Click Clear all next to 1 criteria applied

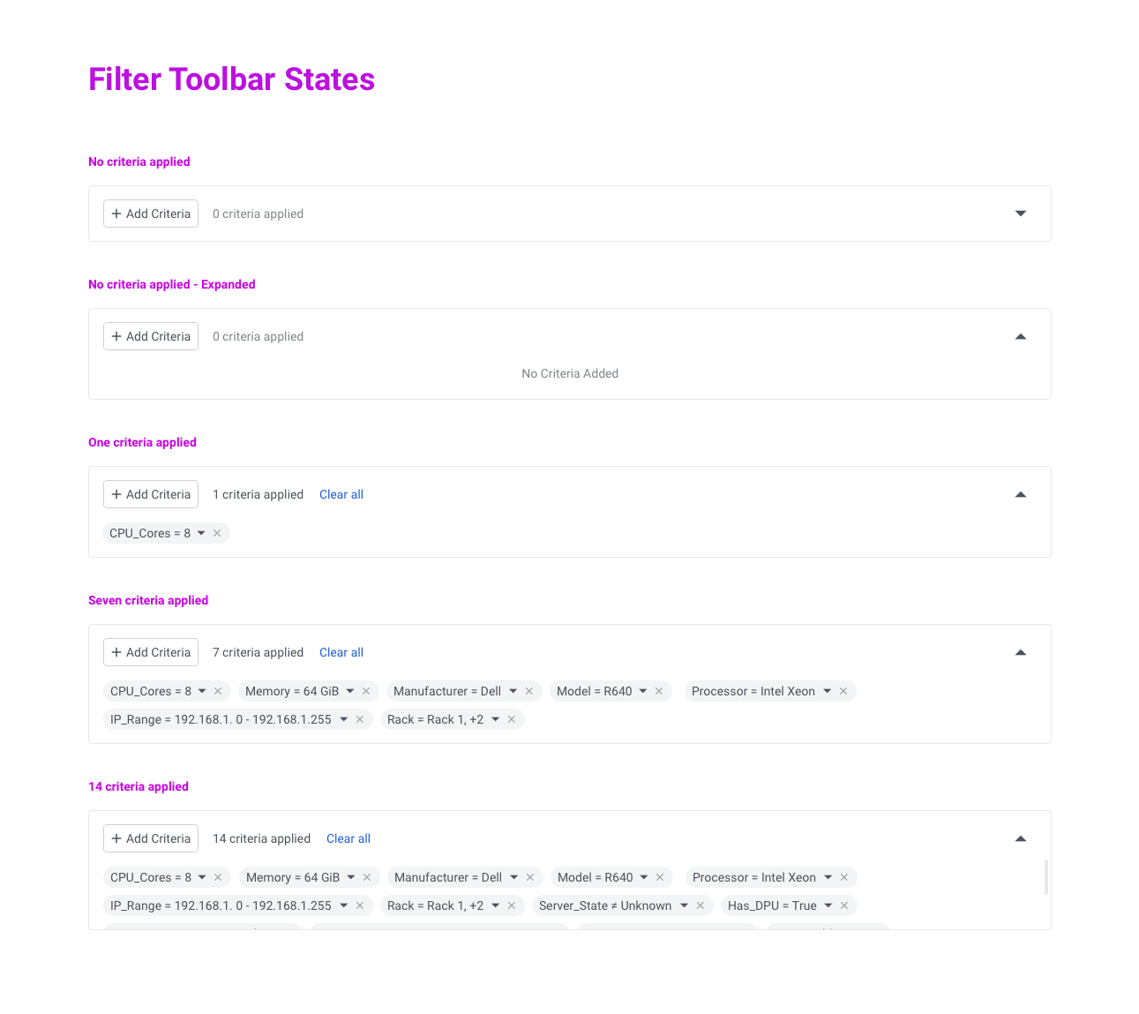(341, 494)
